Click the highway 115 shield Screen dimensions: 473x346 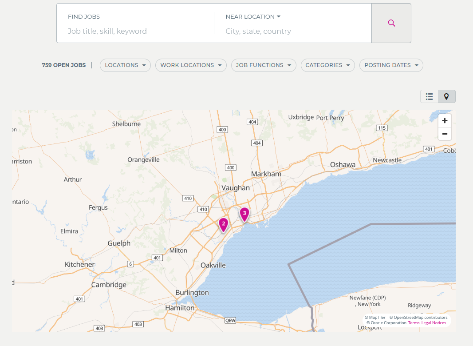[x=382, y=128]
